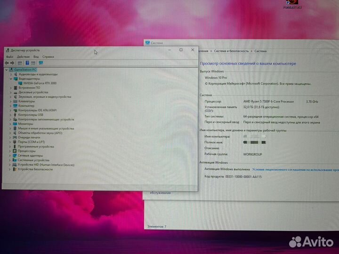Click the drive icon of Дисковые устройства
The image size is (339, 254).
click(x=16, y=92)
